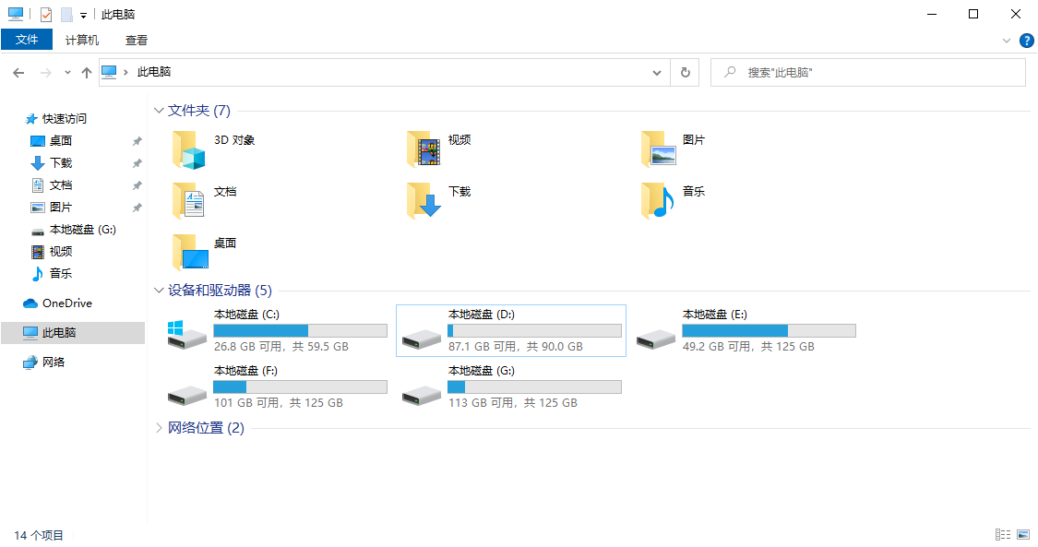Unpin 桌面 via its pin icon in sidebar

(137, 141)
